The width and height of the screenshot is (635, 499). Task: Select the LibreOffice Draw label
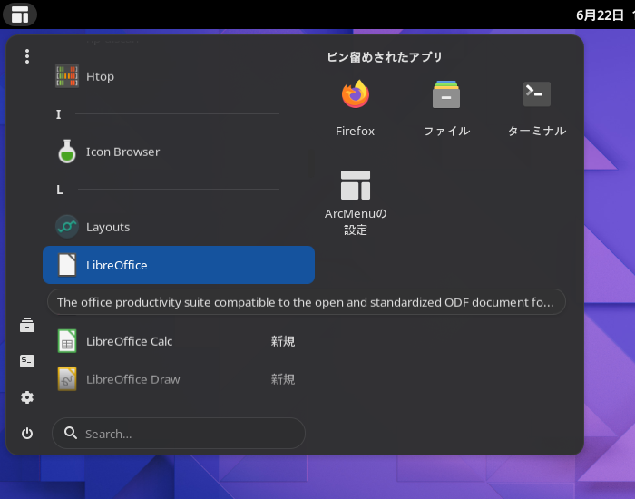pyautogui.click(x=132, y=379)
